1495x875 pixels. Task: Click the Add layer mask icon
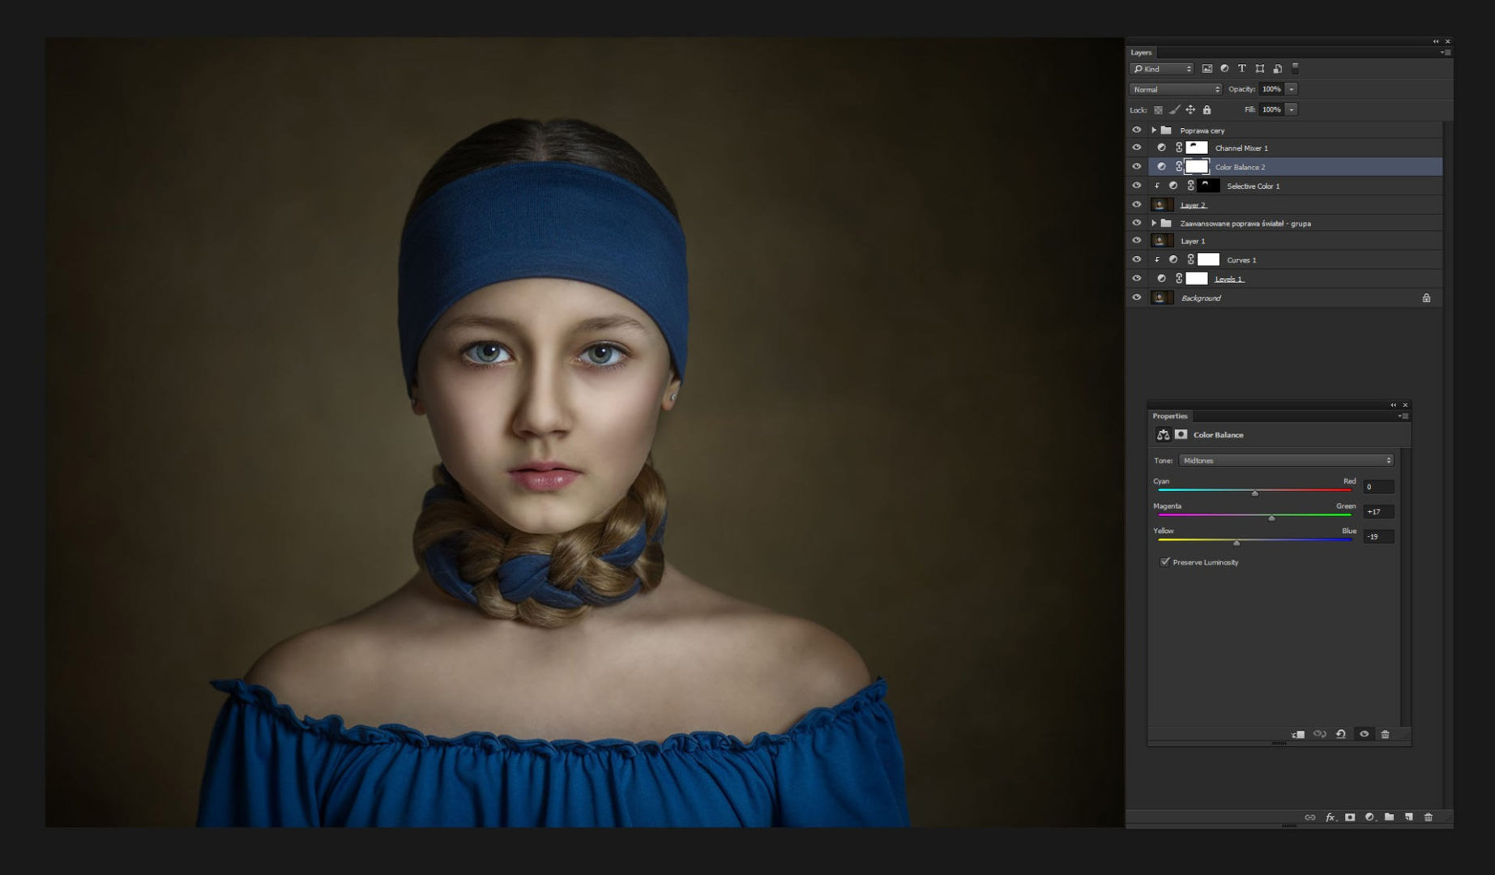pyautogui.click(x=1350, y=817)
